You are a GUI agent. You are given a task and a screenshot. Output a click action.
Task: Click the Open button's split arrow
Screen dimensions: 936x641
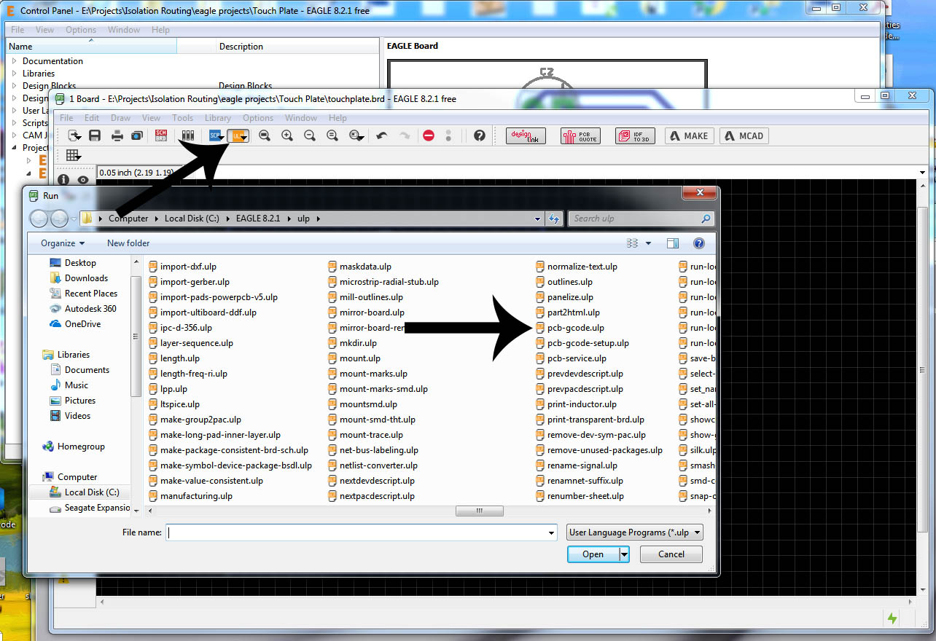pos(624,554)
